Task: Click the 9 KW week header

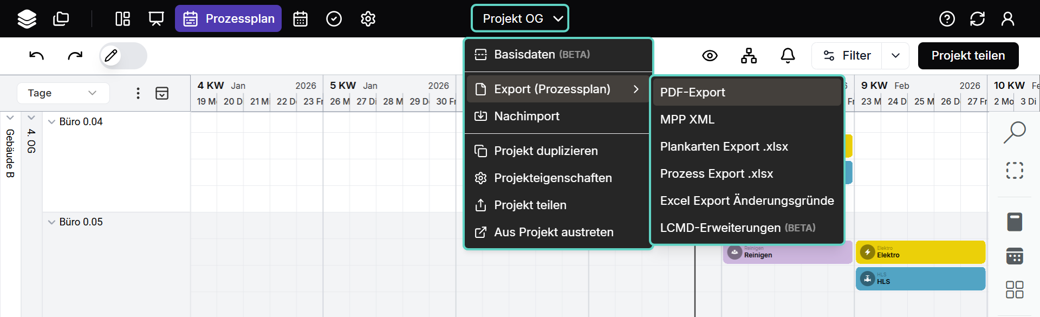Action: pos(874,86)
